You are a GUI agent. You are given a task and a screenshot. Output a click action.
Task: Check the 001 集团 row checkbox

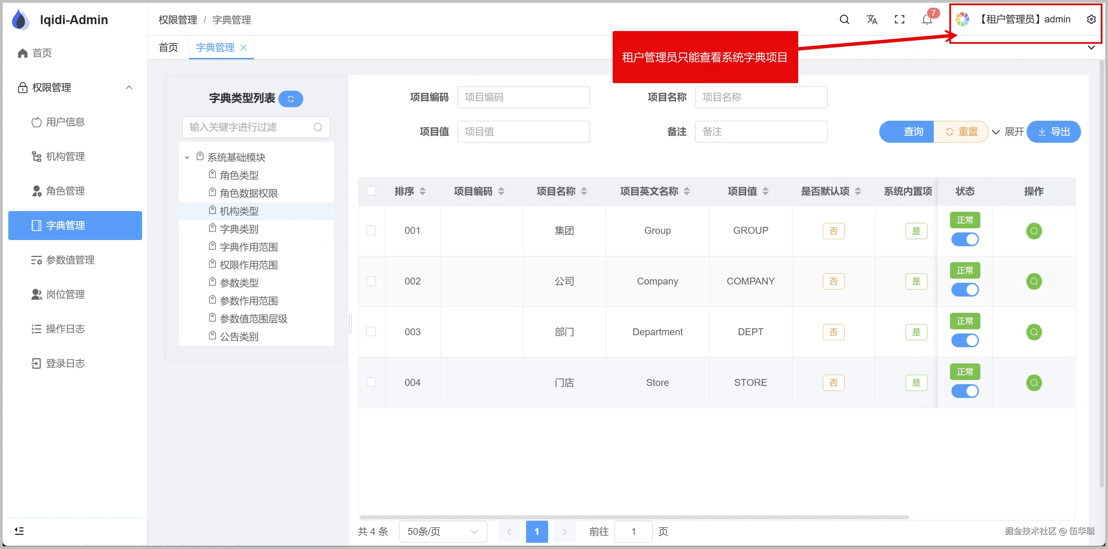click(x=371, y=230)
